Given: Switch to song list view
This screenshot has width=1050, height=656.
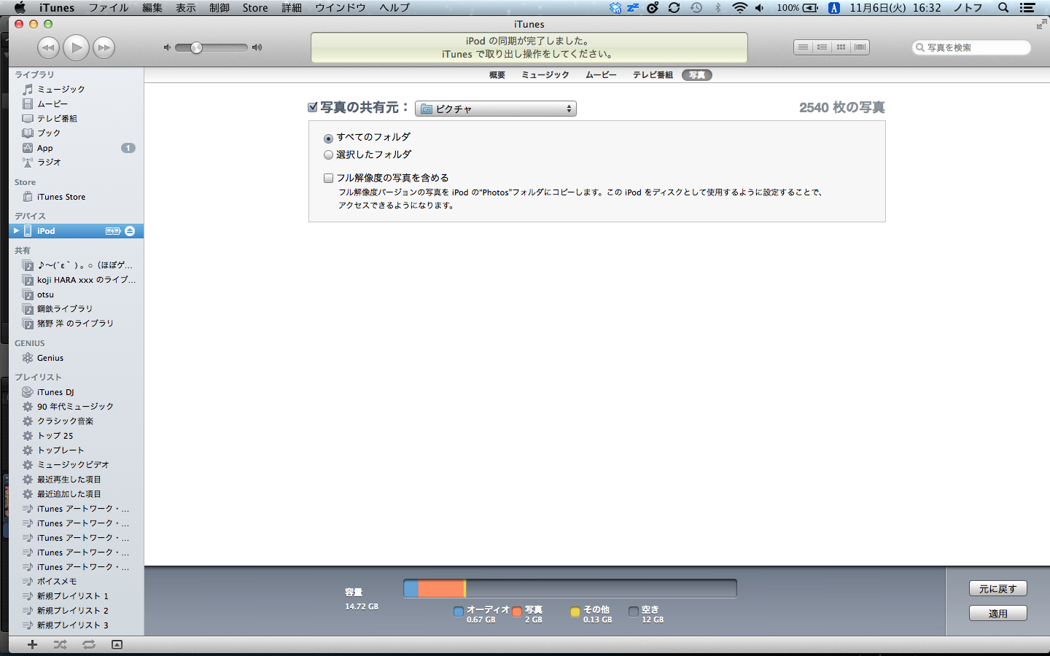Looking at the screenshot, I should [x=803, y=47].
